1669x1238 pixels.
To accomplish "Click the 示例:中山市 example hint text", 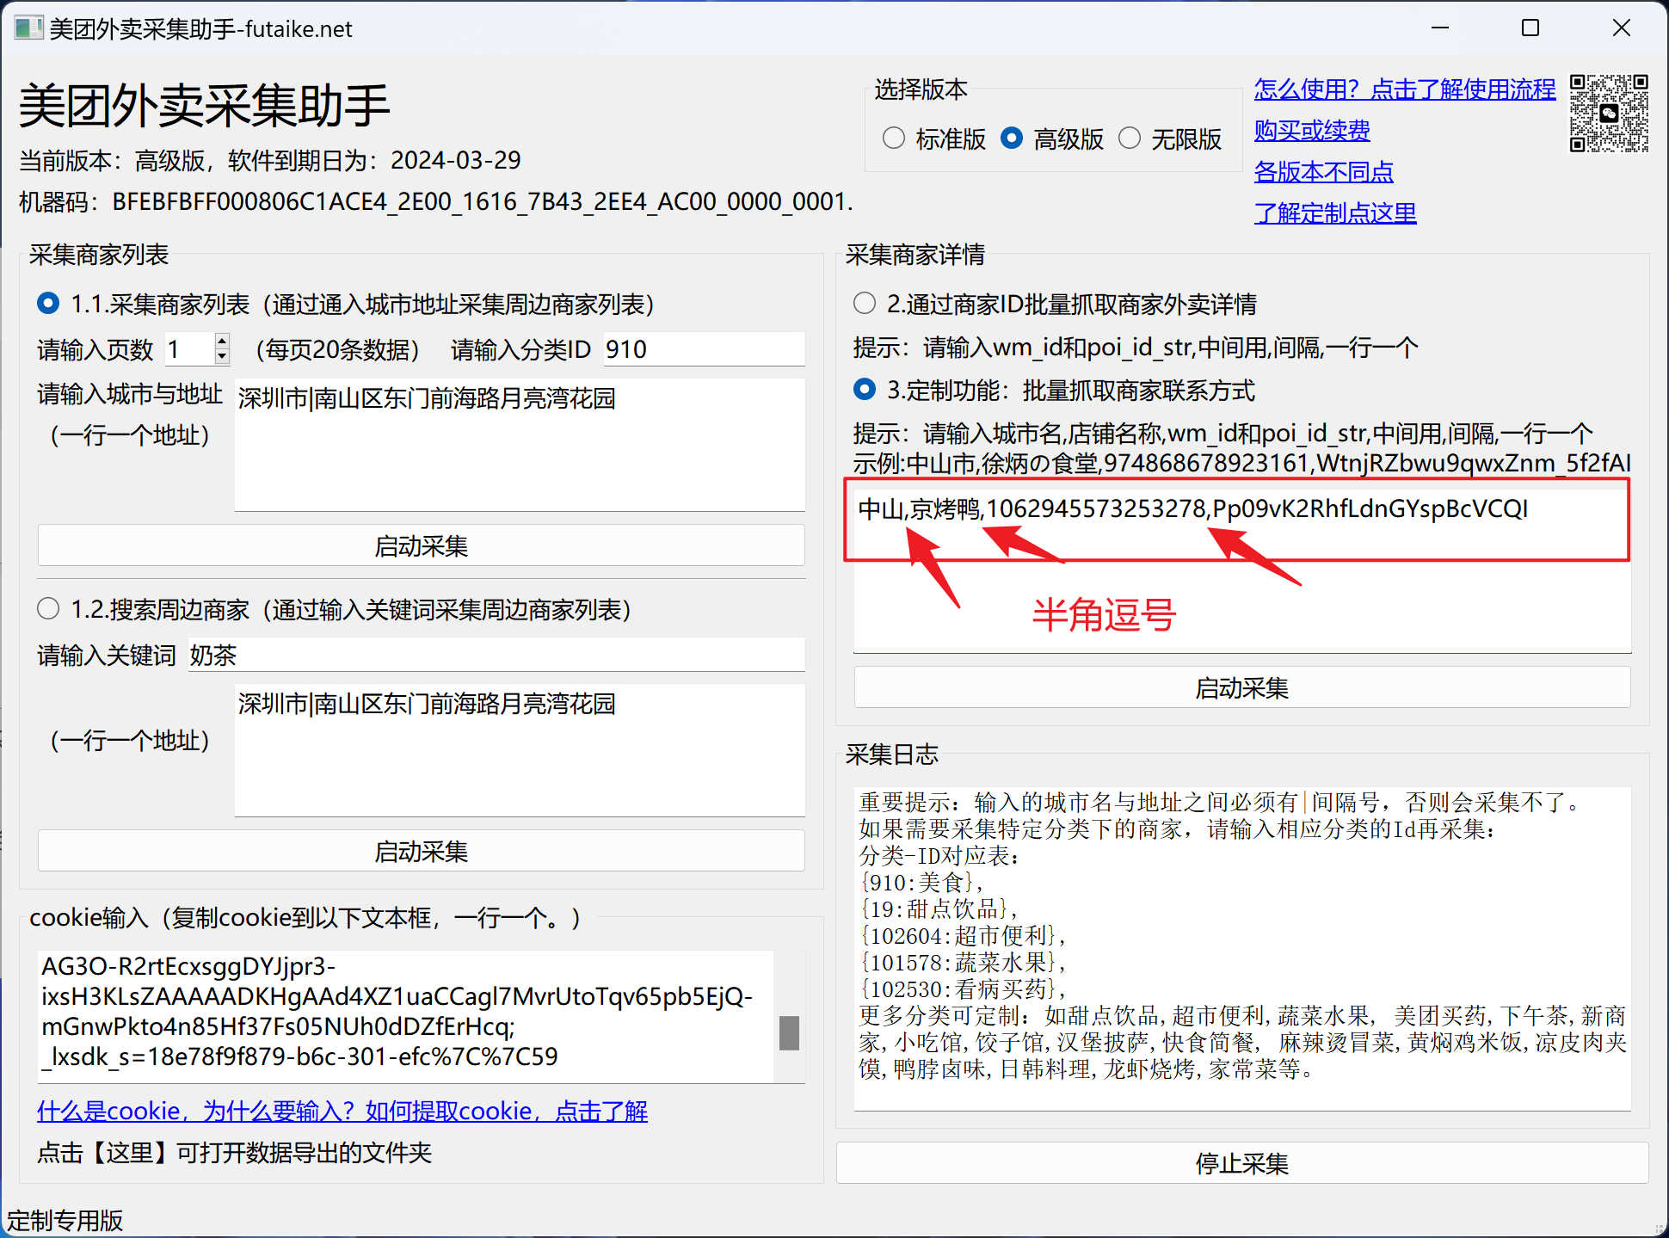I will click(x=1241, y=463).
